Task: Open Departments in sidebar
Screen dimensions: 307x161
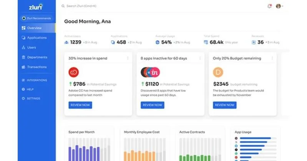Action: coord(37,57)
